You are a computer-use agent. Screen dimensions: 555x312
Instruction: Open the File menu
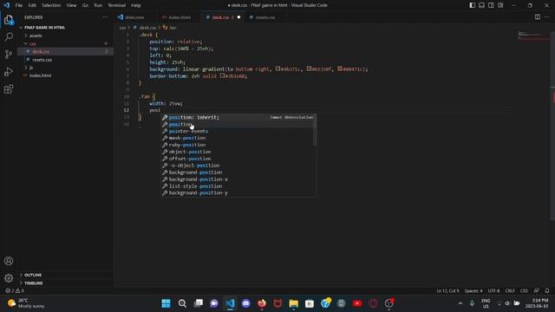(19, 5)
